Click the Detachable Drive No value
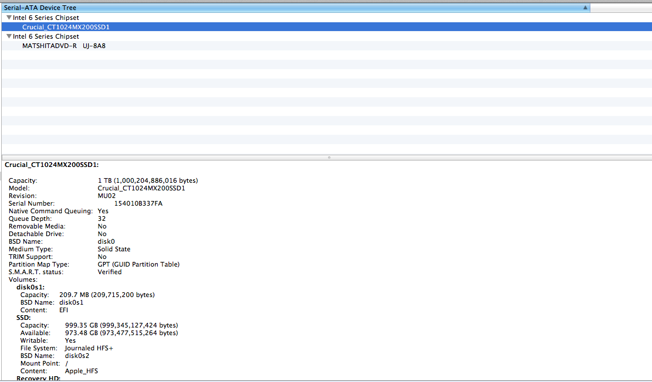The height and width of the screenshot is (382, 652). click(x=102, y=234)
